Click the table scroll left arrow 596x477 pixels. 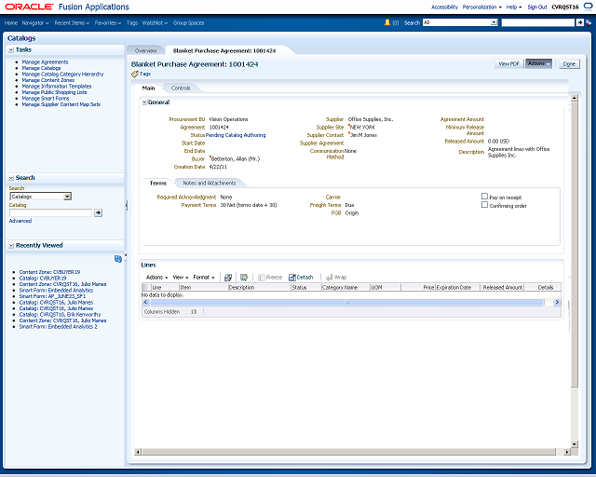145,302
